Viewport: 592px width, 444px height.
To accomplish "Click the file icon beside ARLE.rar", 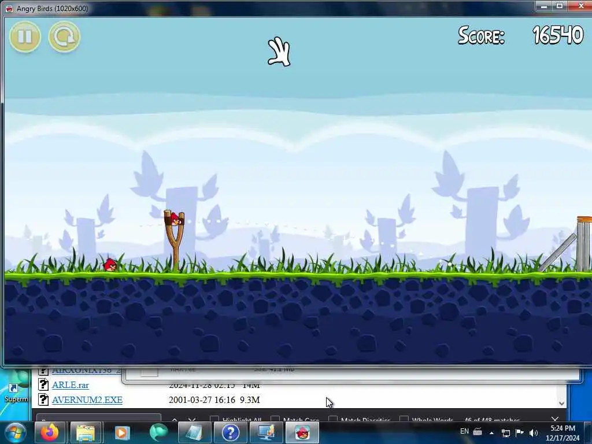I will point(43,384).
